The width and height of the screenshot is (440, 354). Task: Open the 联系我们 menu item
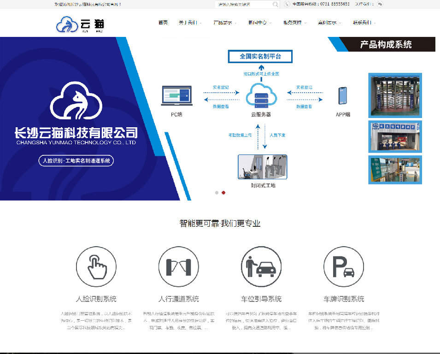(x=362, y=23)
